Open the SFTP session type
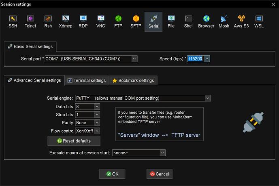Screen dimensions: 279x186 136,22
